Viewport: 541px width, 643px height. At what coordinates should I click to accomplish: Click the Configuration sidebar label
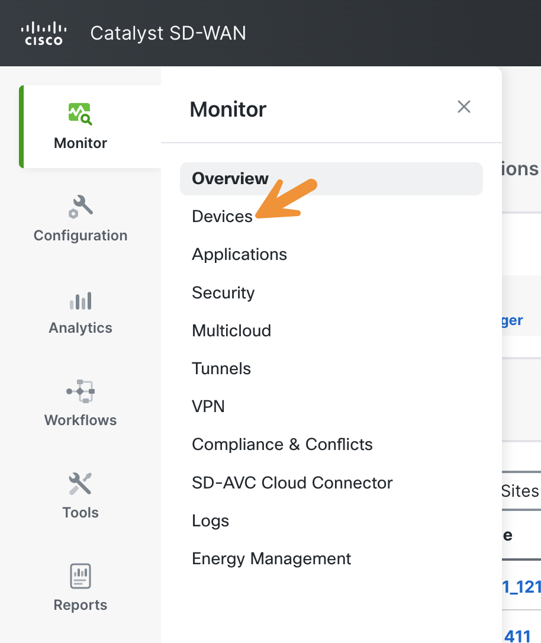(x=80, y=236)
